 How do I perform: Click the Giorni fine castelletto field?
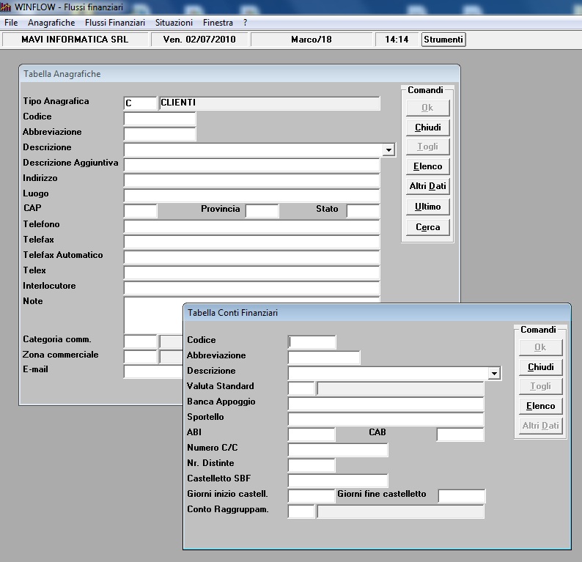pyautogui.click(x=461, y=496)
